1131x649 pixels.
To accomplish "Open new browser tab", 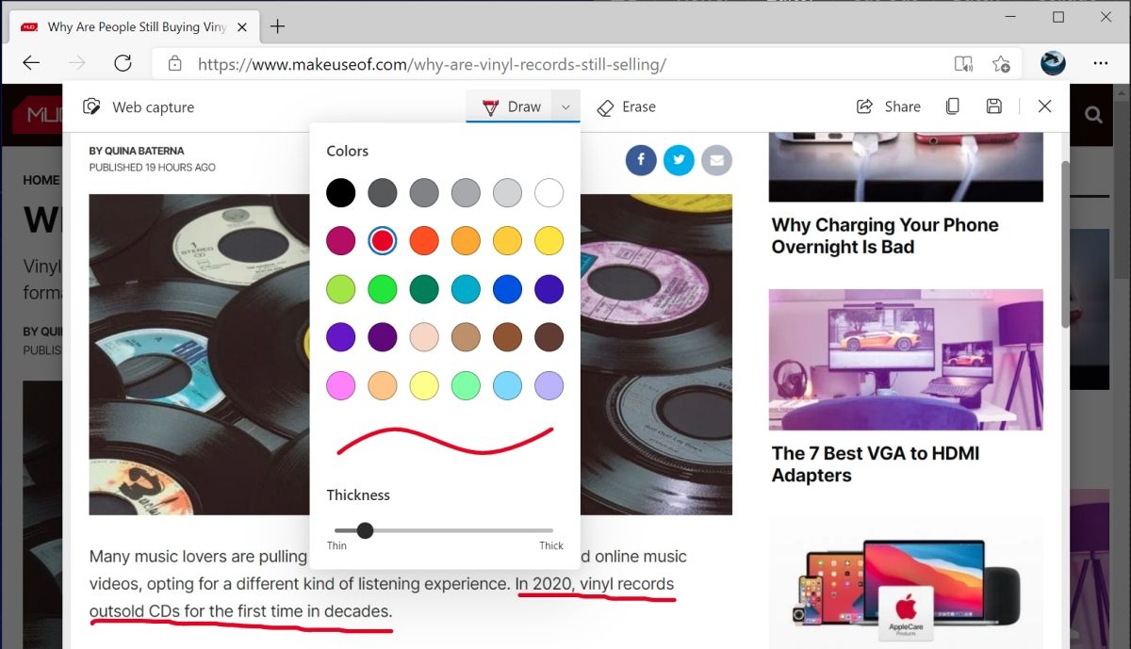I will coord(277,26).
